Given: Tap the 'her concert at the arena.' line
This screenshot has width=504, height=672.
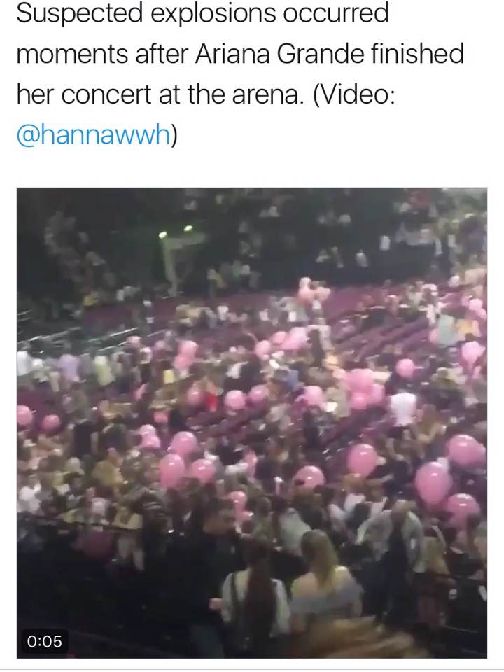Looking at the screenshot, I should (160, 94).
